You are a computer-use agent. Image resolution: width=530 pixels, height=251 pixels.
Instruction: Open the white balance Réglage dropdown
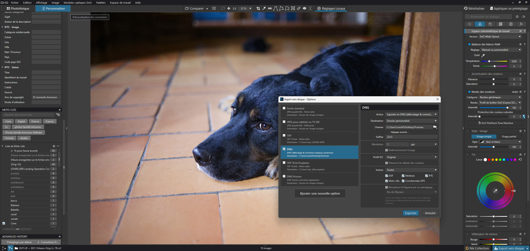501,50
